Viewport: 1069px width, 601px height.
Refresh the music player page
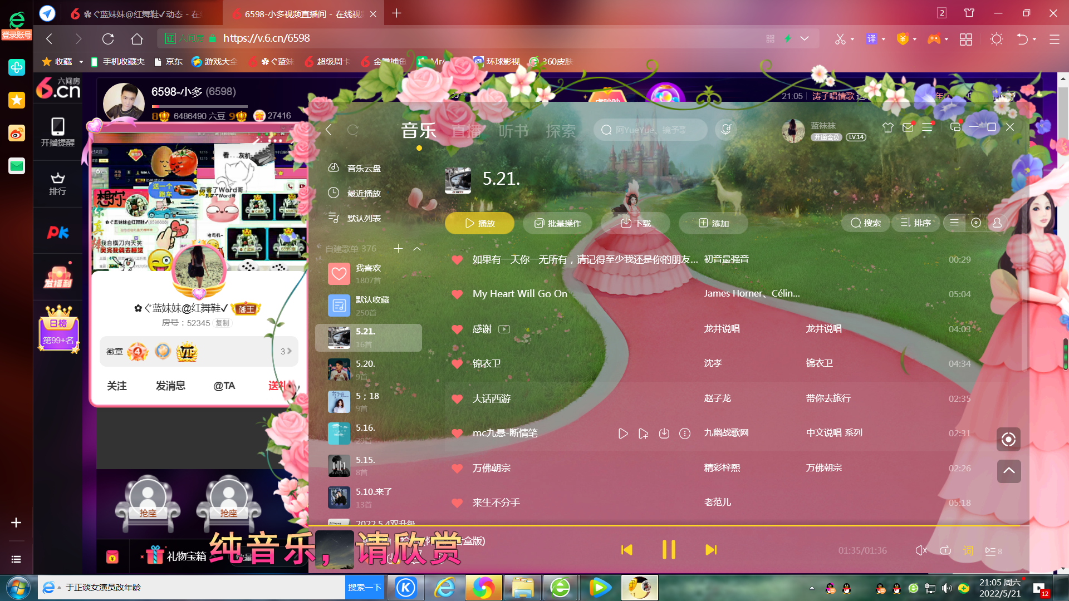click(x=353, y=130)
